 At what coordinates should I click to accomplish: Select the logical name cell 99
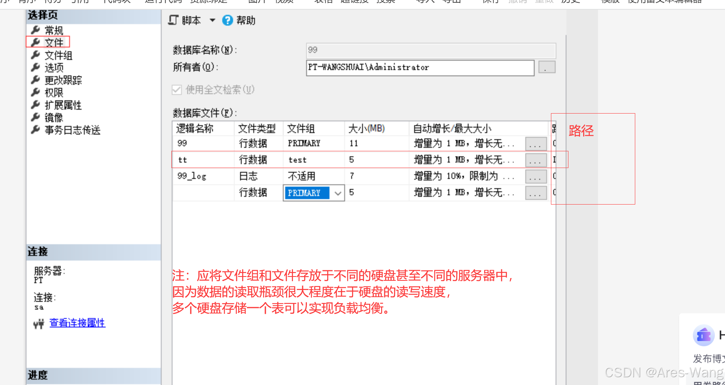(x=204, y=143)
